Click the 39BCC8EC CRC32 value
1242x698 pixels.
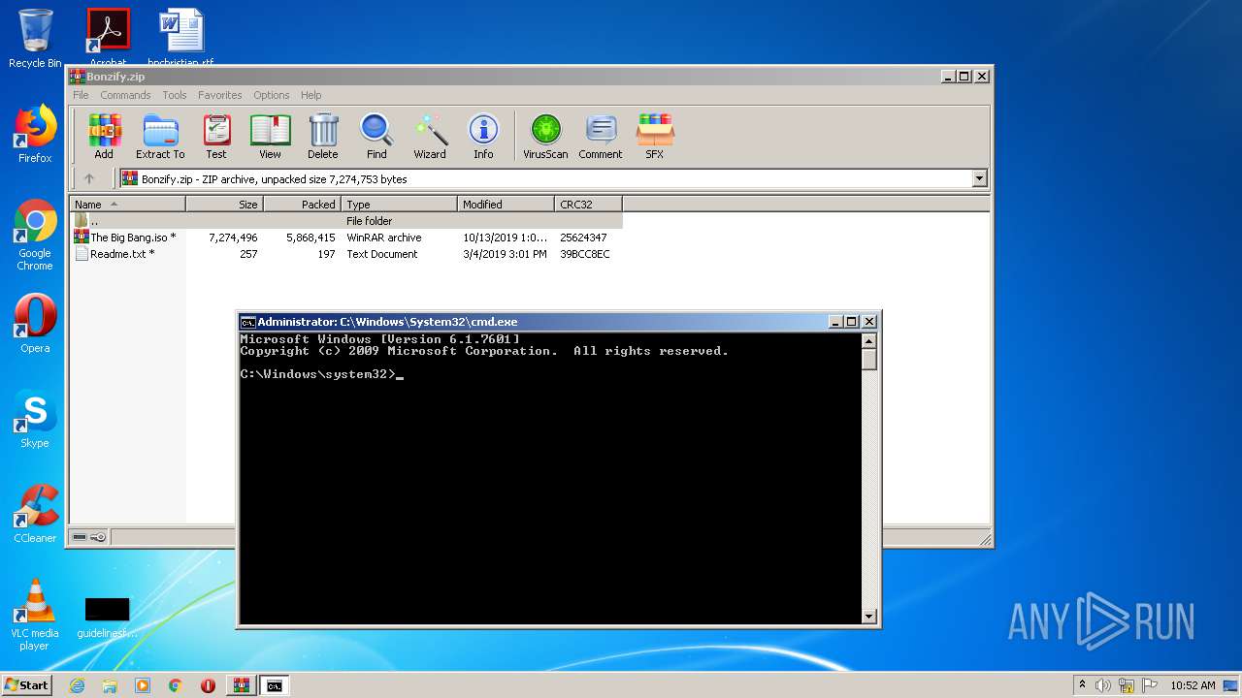[x=585, y=254]
